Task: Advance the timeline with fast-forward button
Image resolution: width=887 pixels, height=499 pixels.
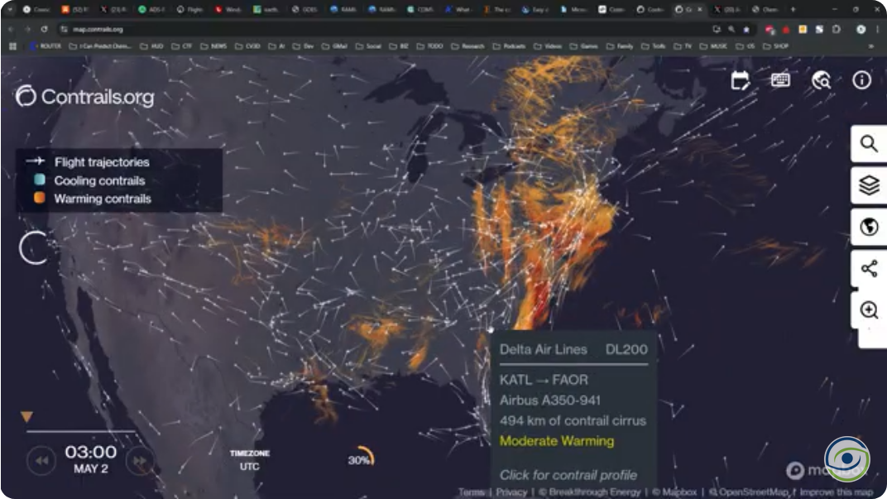Action: (x=141, y=461)
